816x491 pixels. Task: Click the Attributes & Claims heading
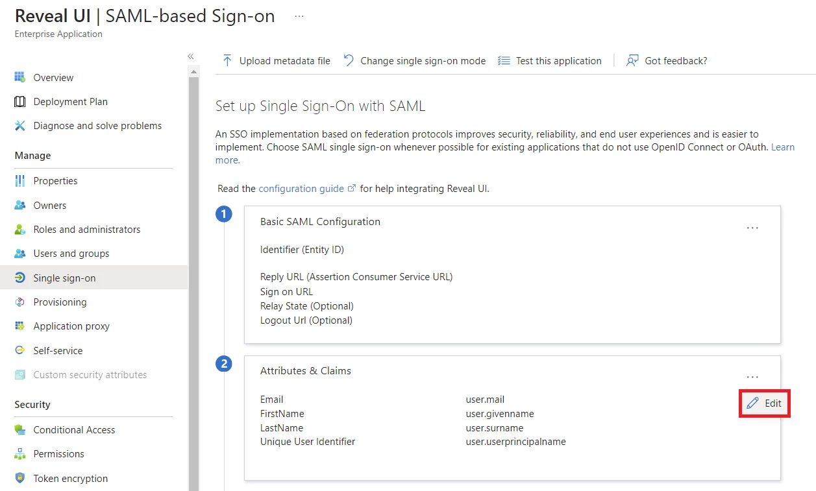(306, 371)
